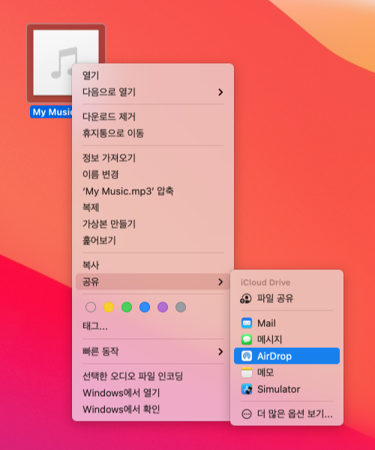Apply the green tag color

pyautogui.click(x=127, y=307)
